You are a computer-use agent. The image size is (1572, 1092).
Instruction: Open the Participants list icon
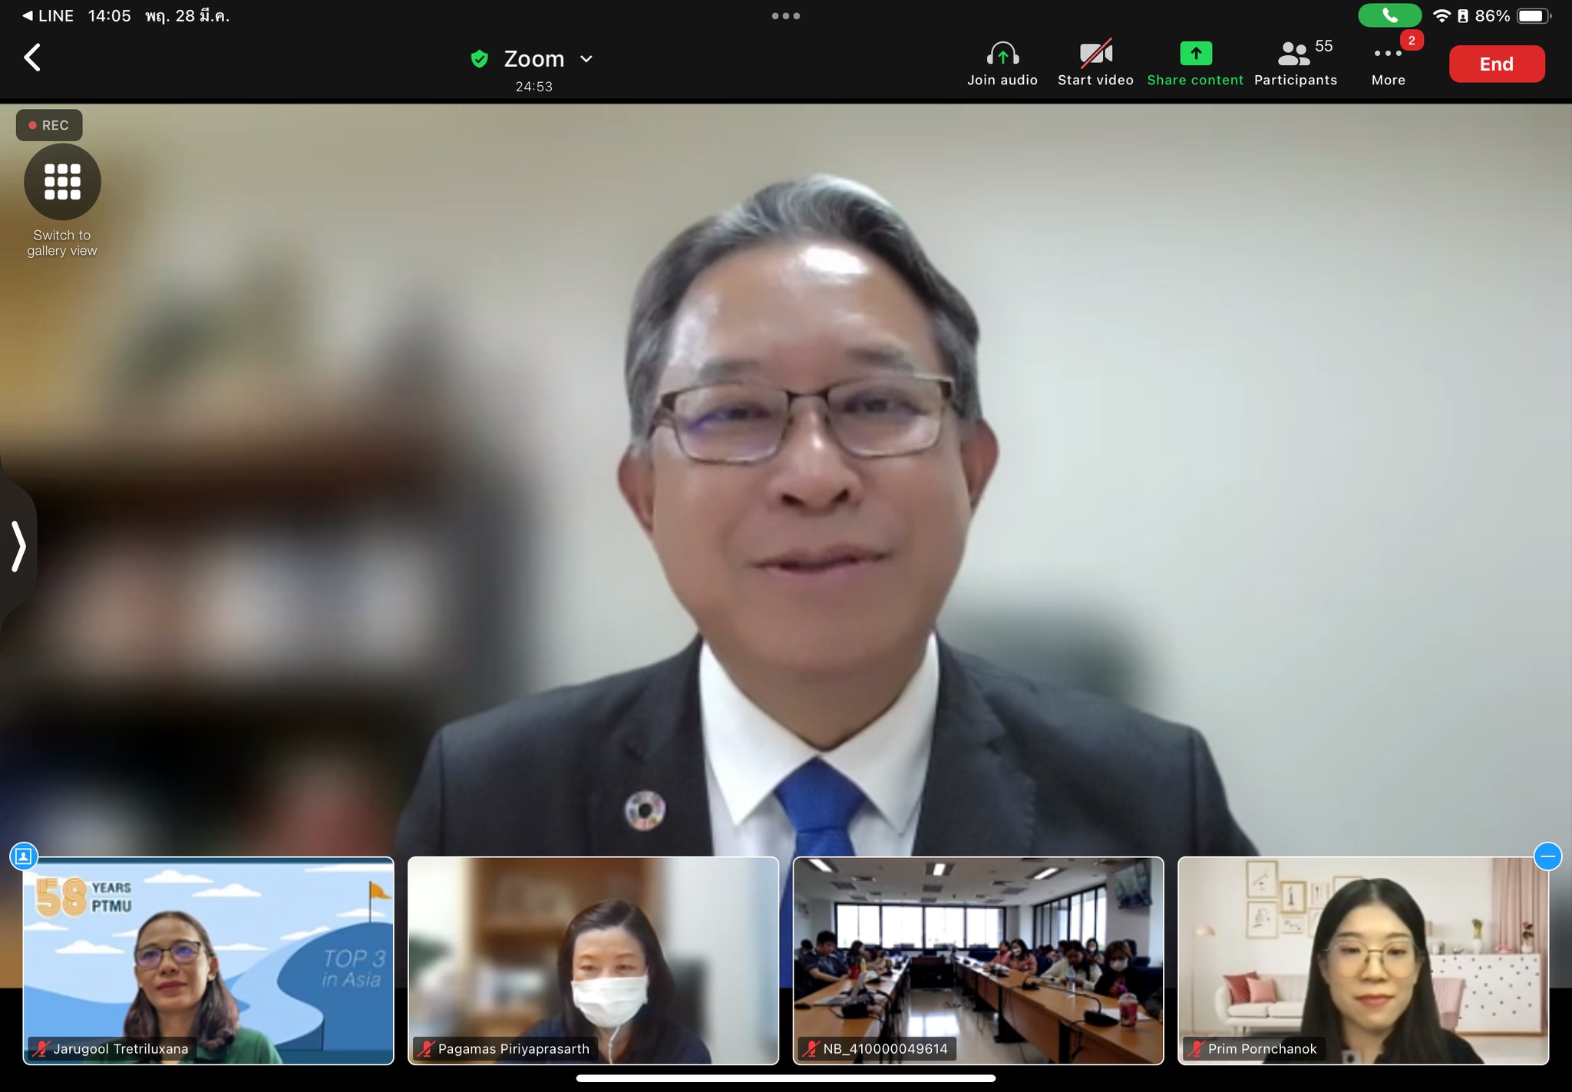click(x=1295, y=54)
